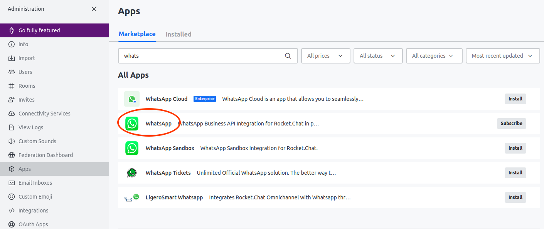This screenshot has width=544, height=229.
Task: Click the circled WhatsApp app icon
Action: [132, 124]
